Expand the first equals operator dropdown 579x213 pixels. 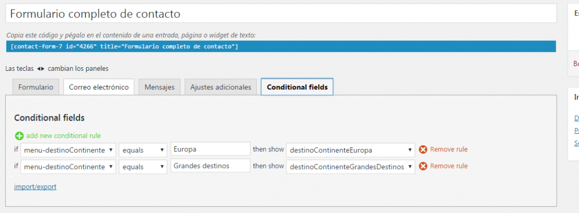tap(143, 150)
